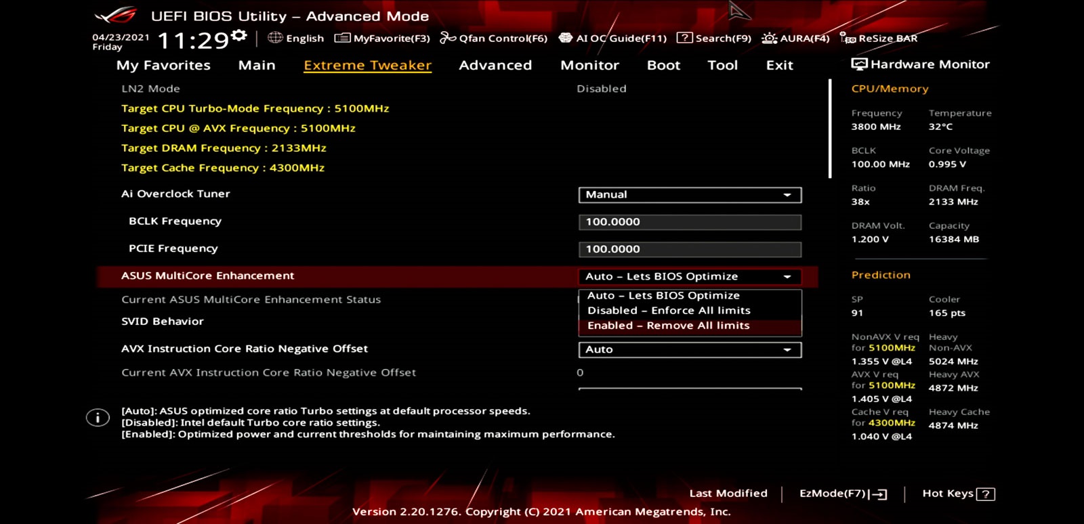This screenshot has width=1084, height=524.
Task: Click the 04/23/2021 Friday date
Action: [x=121, y=42]
